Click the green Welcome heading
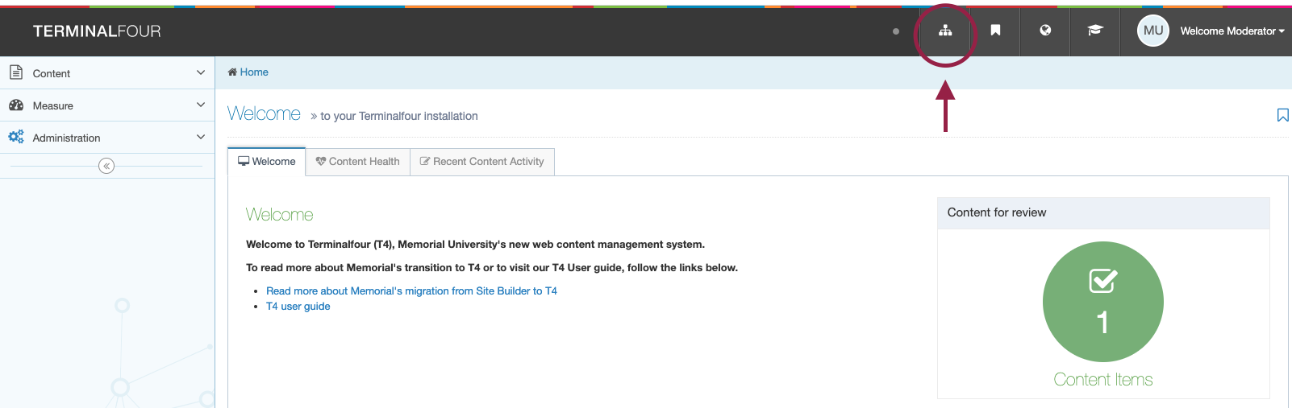Viewport: 1292px width, 408px height. pyautogui.click(x=280, y=214)
